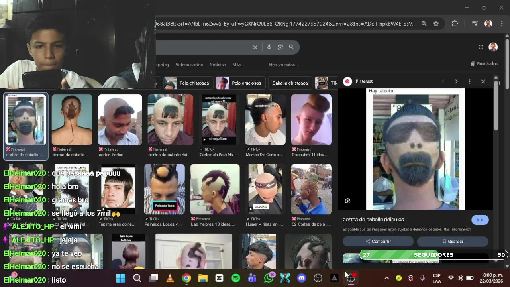
Task: Click the Chrome address bar URL
Action: click(x=285, y=24)
